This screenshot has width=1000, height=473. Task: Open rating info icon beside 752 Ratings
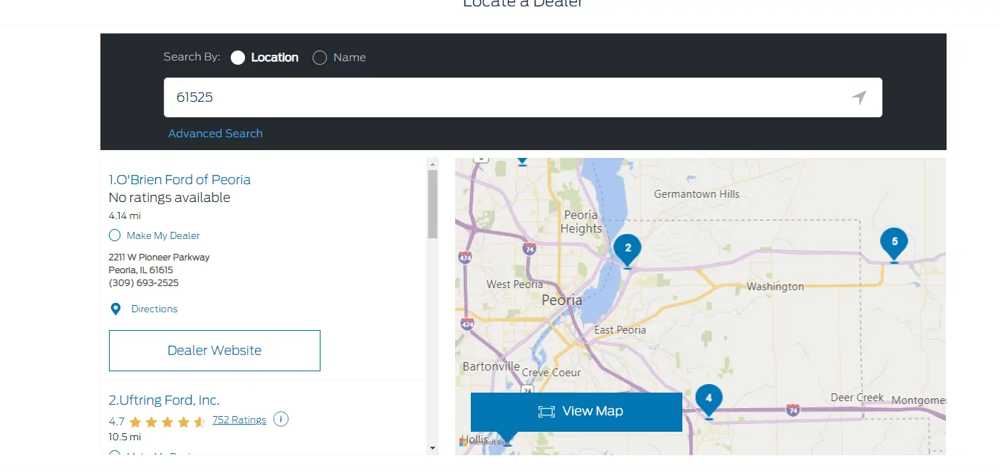tap(281, 419)
